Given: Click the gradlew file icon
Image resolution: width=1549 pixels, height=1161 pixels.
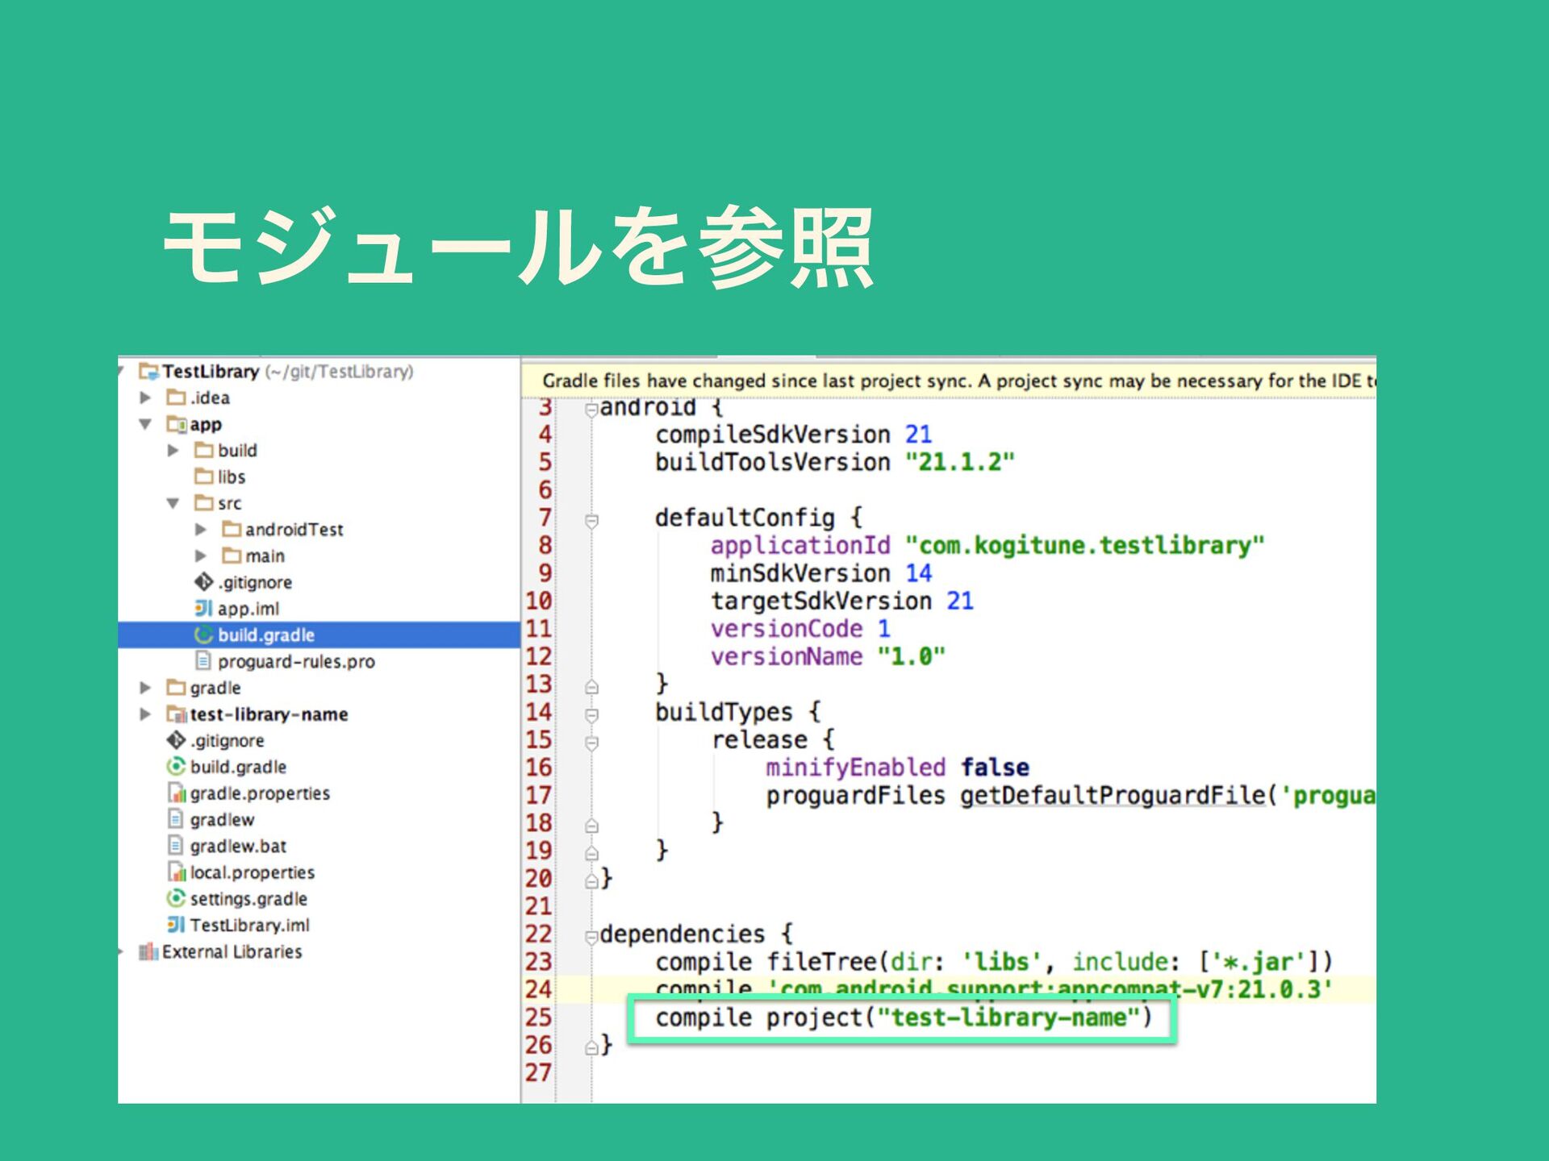Looking at the screenshot, I should (176, 819).
